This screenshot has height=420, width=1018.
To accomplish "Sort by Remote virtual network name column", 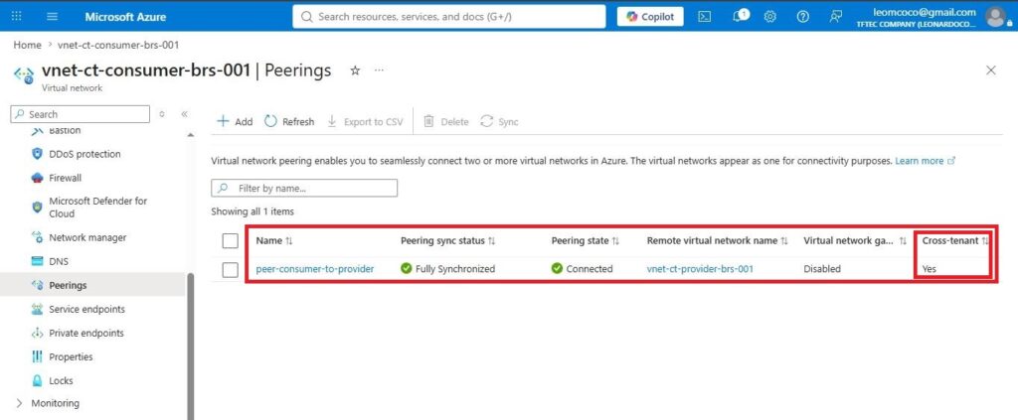I will [718, 240].
